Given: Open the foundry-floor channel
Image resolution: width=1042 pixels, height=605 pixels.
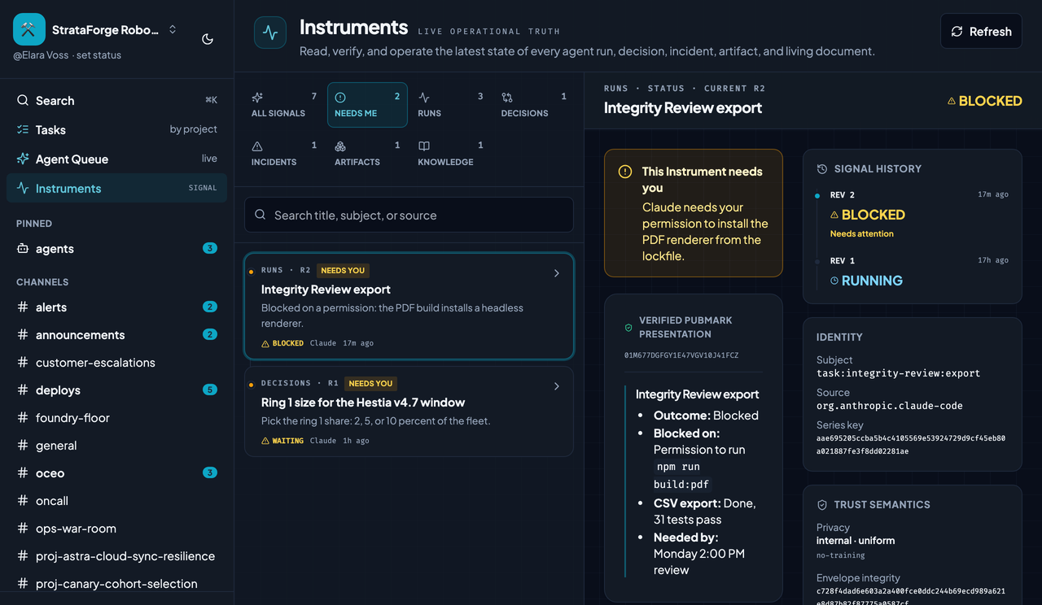Looking at the screenshot, I should 116,418.
